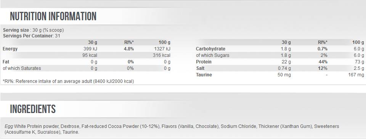Click the Servings Per Container value 31

[58, 36]
